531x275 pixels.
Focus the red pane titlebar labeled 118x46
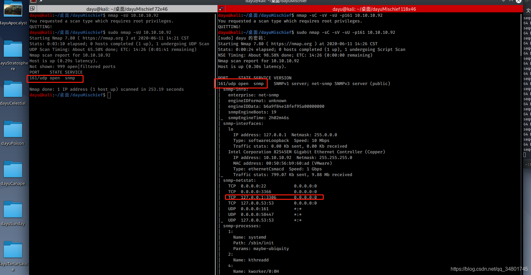point(374,9)
